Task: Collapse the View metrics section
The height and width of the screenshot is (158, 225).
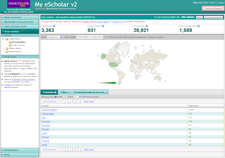Action: (x=20, y=31)
